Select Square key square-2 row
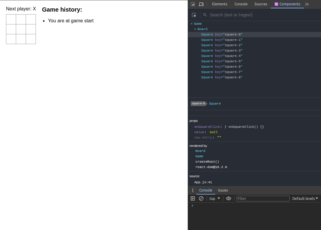 [254, 45]
